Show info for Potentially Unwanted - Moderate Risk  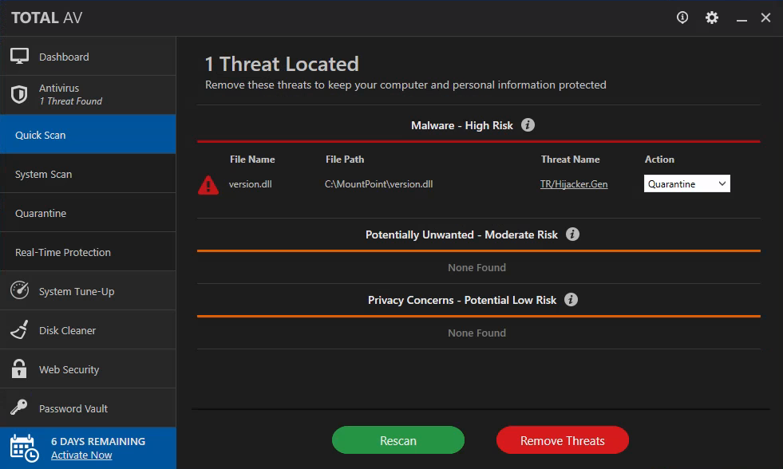[x=572, y=234]
